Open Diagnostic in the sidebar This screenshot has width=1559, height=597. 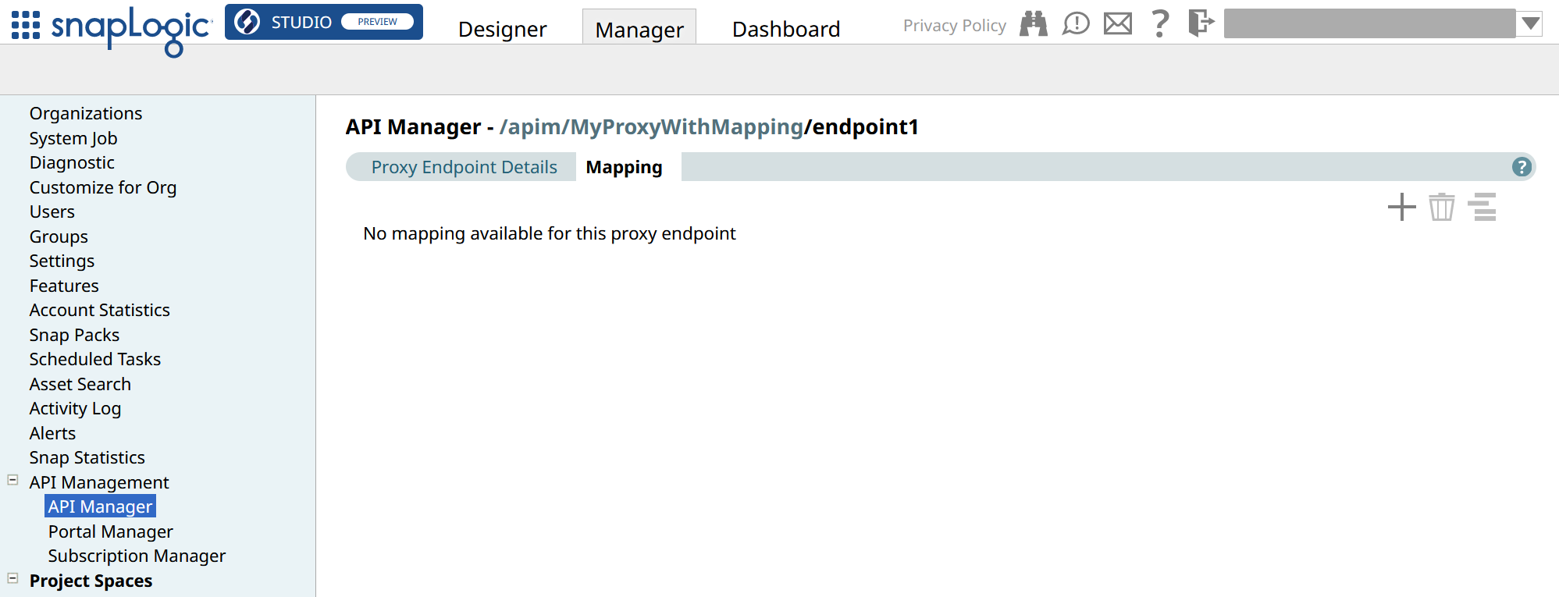(72, 162)
